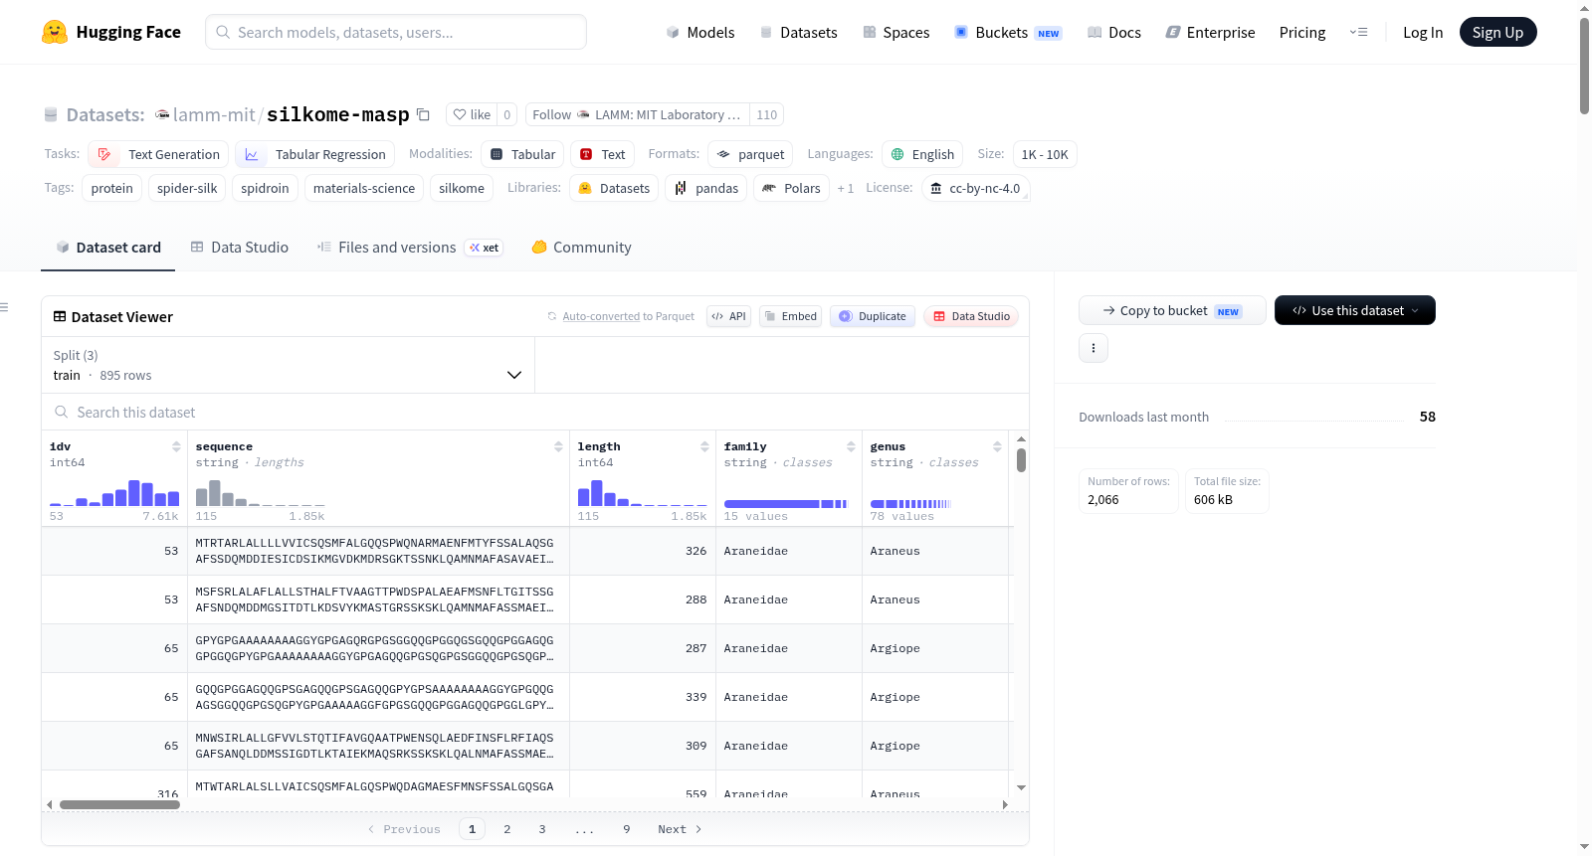The width and height of the screenshot is (1592, 856).
Task: Open the left sidebar toggle icon
Action: (x=5, y=307)
